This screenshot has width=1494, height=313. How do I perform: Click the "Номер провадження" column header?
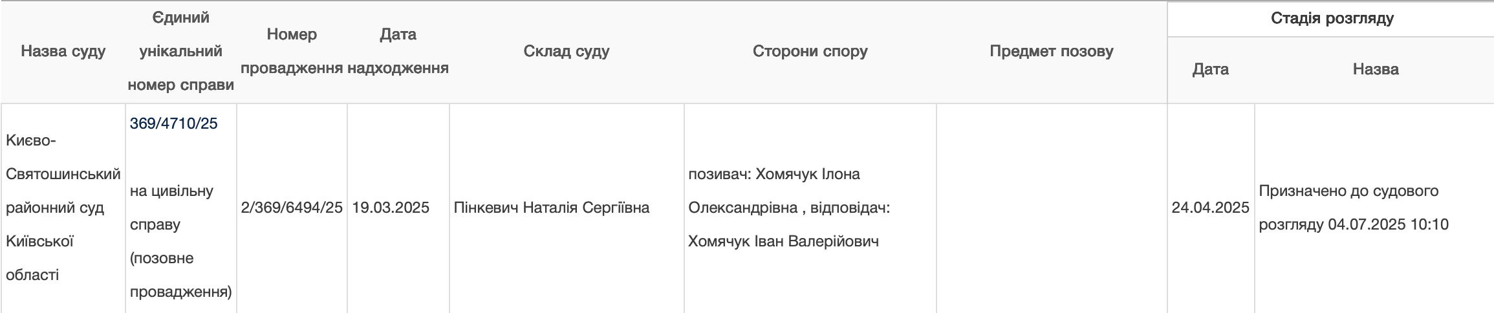(292, 51)
